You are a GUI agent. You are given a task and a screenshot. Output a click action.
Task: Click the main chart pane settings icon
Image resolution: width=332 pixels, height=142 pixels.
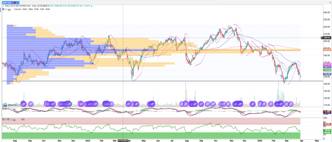(3, 10)
